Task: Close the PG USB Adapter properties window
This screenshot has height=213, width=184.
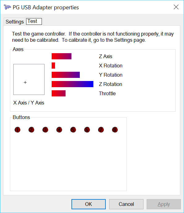Action: point(176,7)
